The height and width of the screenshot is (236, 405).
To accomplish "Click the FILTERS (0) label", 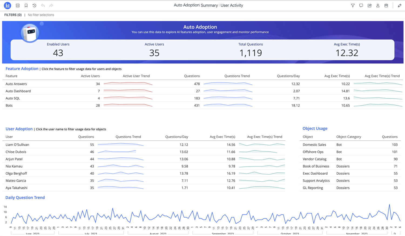I will [13, 15].
